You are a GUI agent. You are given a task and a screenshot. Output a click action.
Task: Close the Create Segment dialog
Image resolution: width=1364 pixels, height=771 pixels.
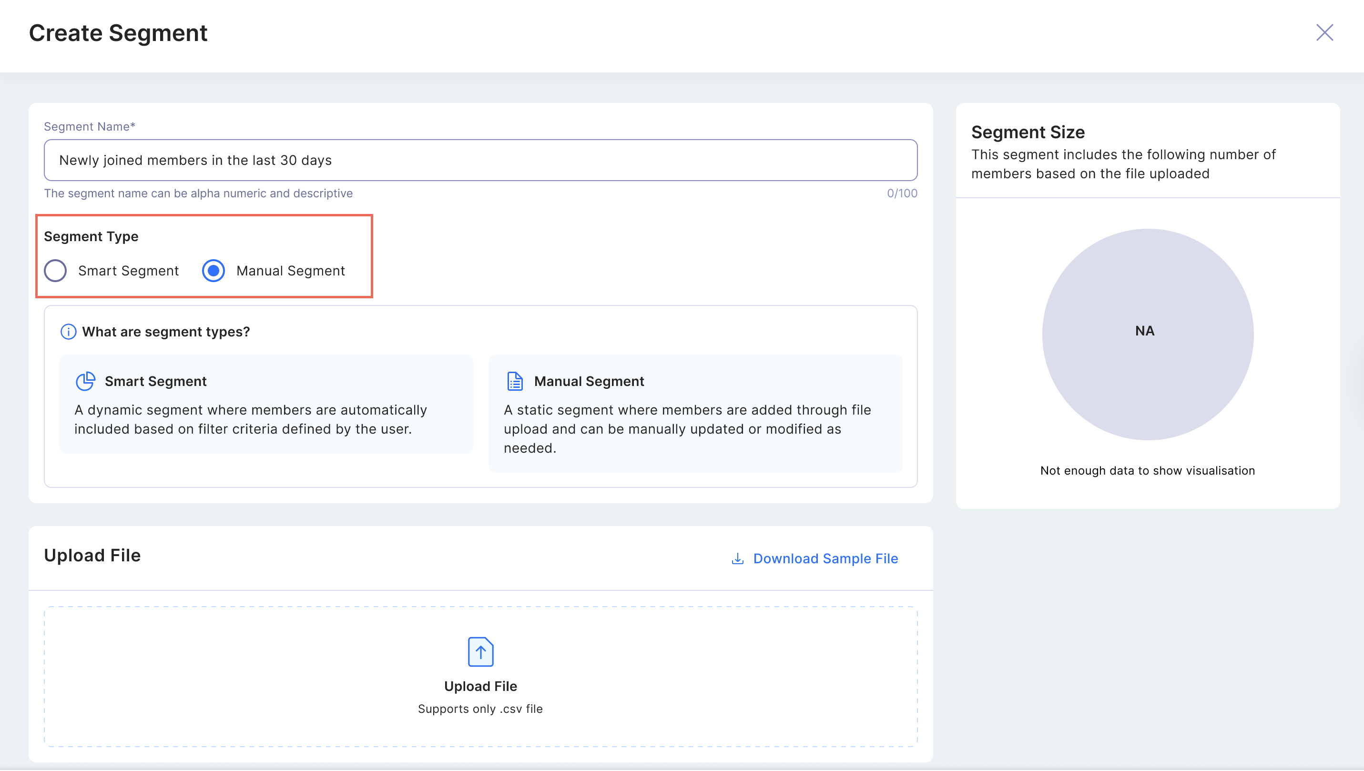[1324, 33]
